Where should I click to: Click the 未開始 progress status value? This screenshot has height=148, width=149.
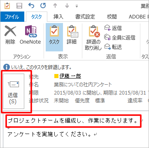pyautogui.click(x=61, y=101)
